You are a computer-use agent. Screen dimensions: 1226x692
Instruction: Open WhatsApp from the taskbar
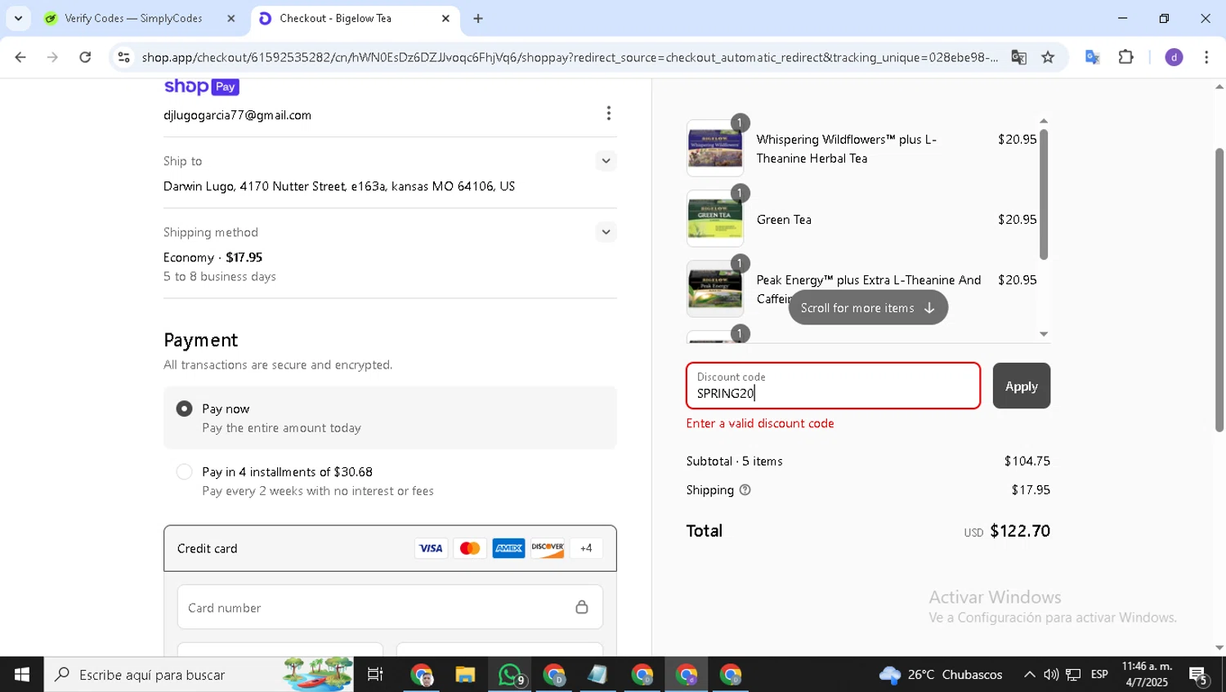point(510,675)
